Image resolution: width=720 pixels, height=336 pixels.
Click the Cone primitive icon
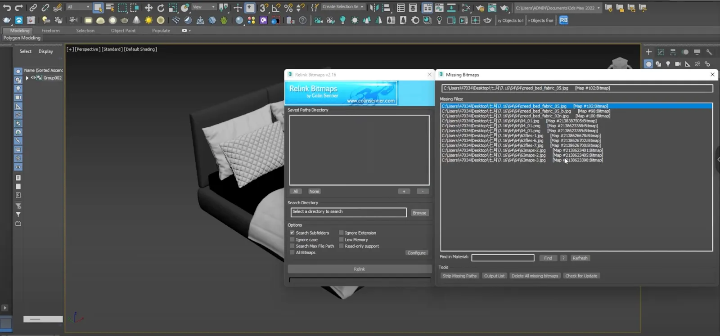[x=136, y=20]
